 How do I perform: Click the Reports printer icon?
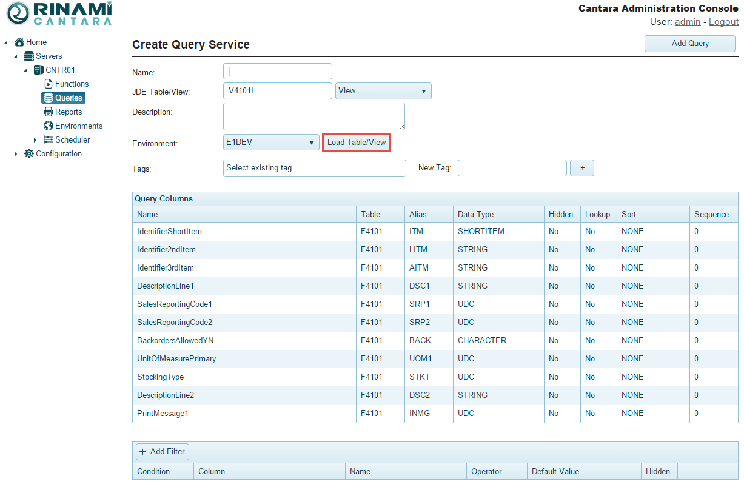point(49,112)
